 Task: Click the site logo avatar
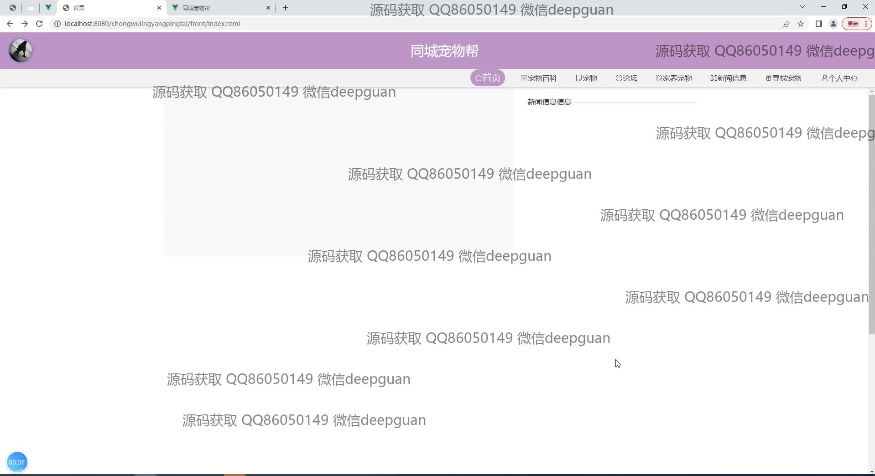(21, 51)
